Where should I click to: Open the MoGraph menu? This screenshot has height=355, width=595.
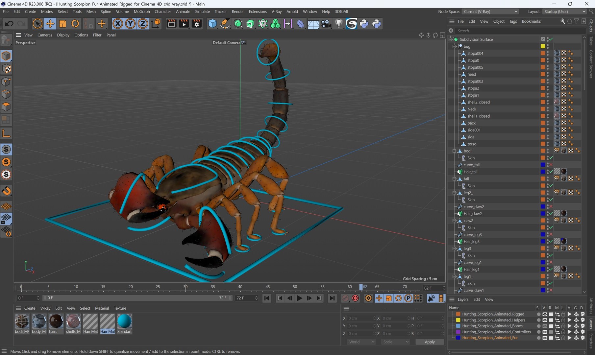click(142, 12)
